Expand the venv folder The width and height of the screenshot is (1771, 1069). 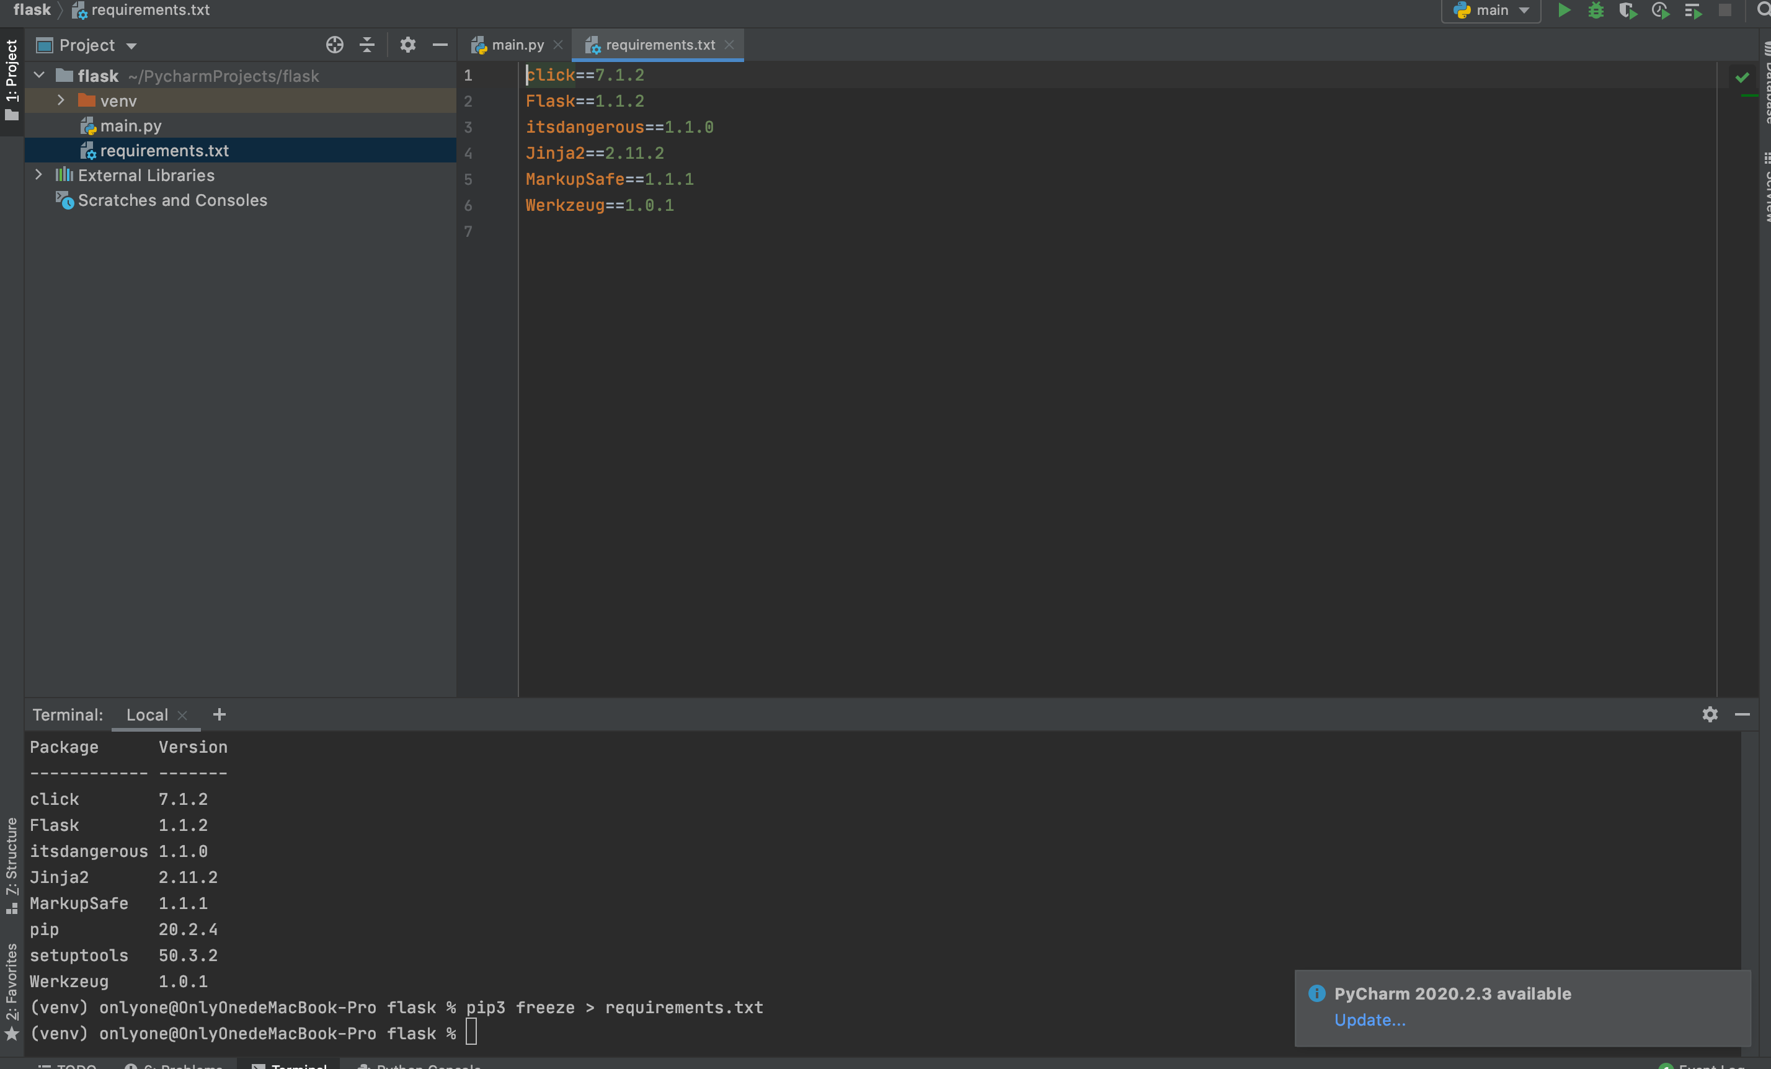click(61, 100)
